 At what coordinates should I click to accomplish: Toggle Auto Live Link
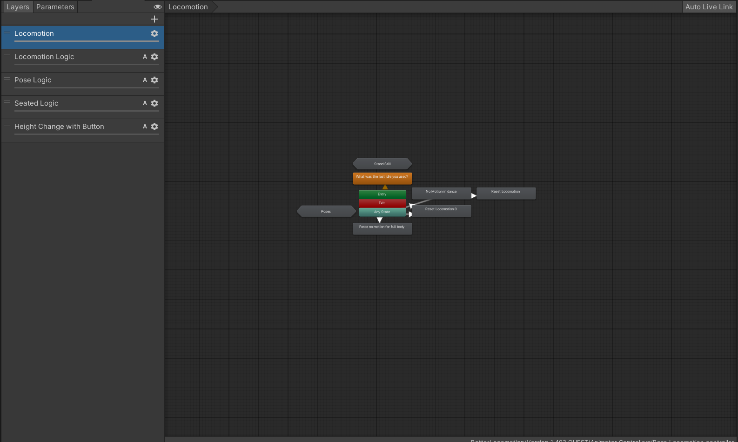pyautogui.click(x=709, y=7)
